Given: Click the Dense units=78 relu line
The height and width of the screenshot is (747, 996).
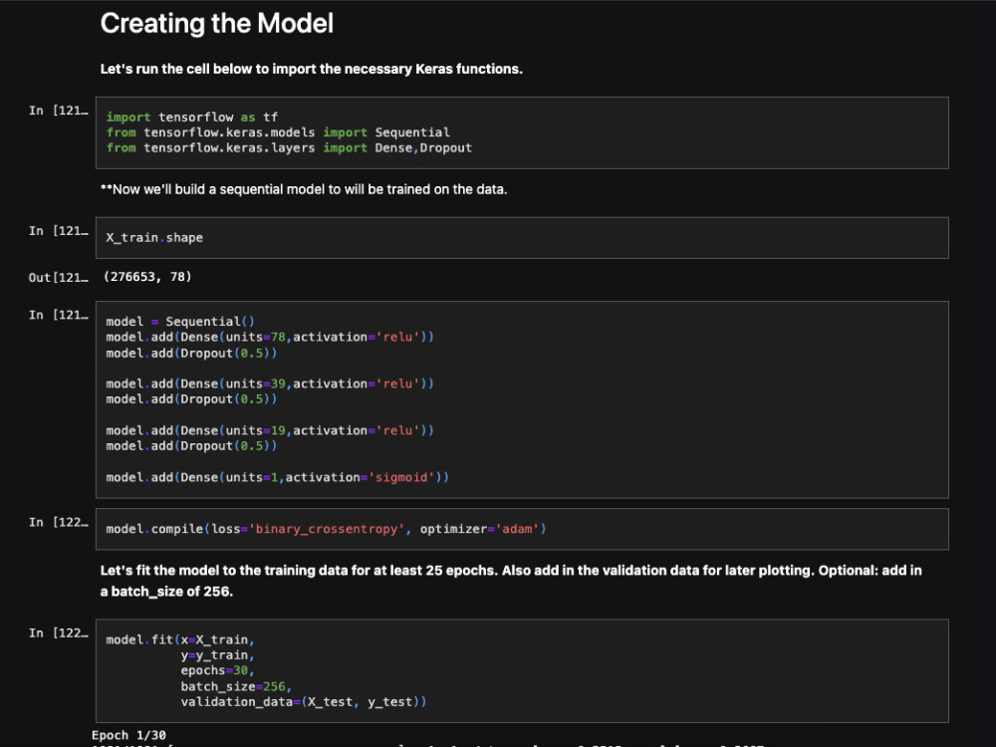Looking at the screenshot, I should click(x=270, y=337).
